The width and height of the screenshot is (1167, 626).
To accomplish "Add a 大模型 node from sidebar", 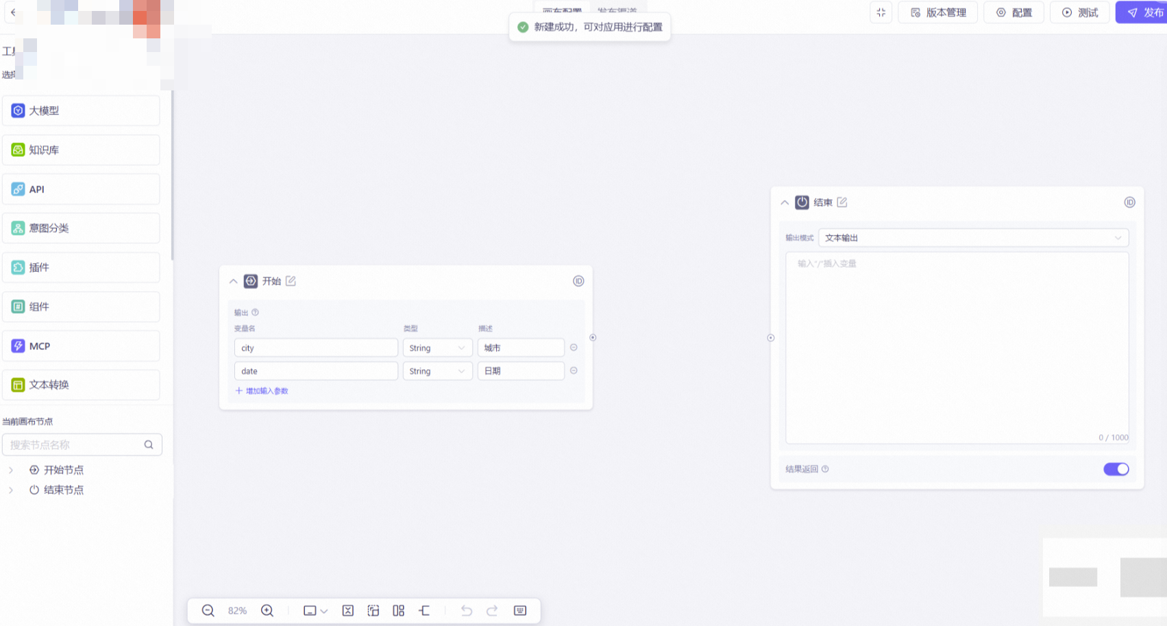I will [x=81, y=111].
